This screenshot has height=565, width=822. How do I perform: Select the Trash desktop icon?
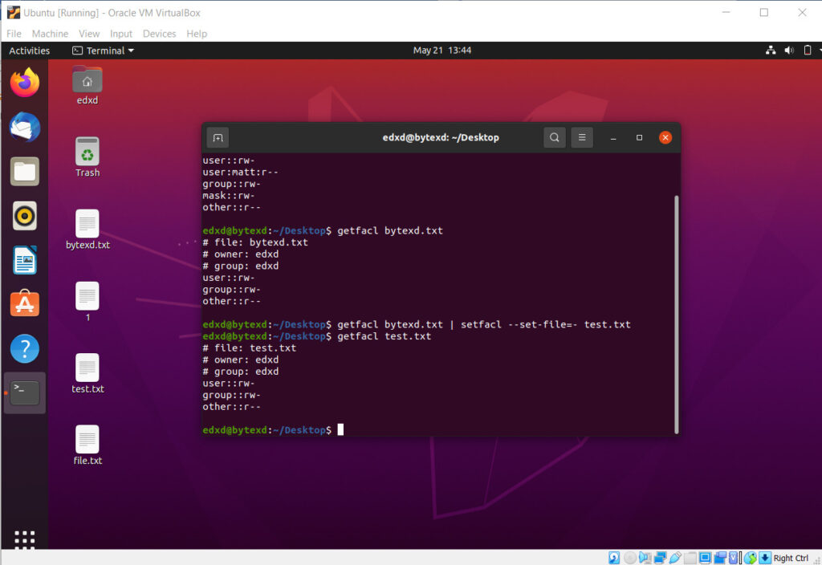(x=87, y=157)
